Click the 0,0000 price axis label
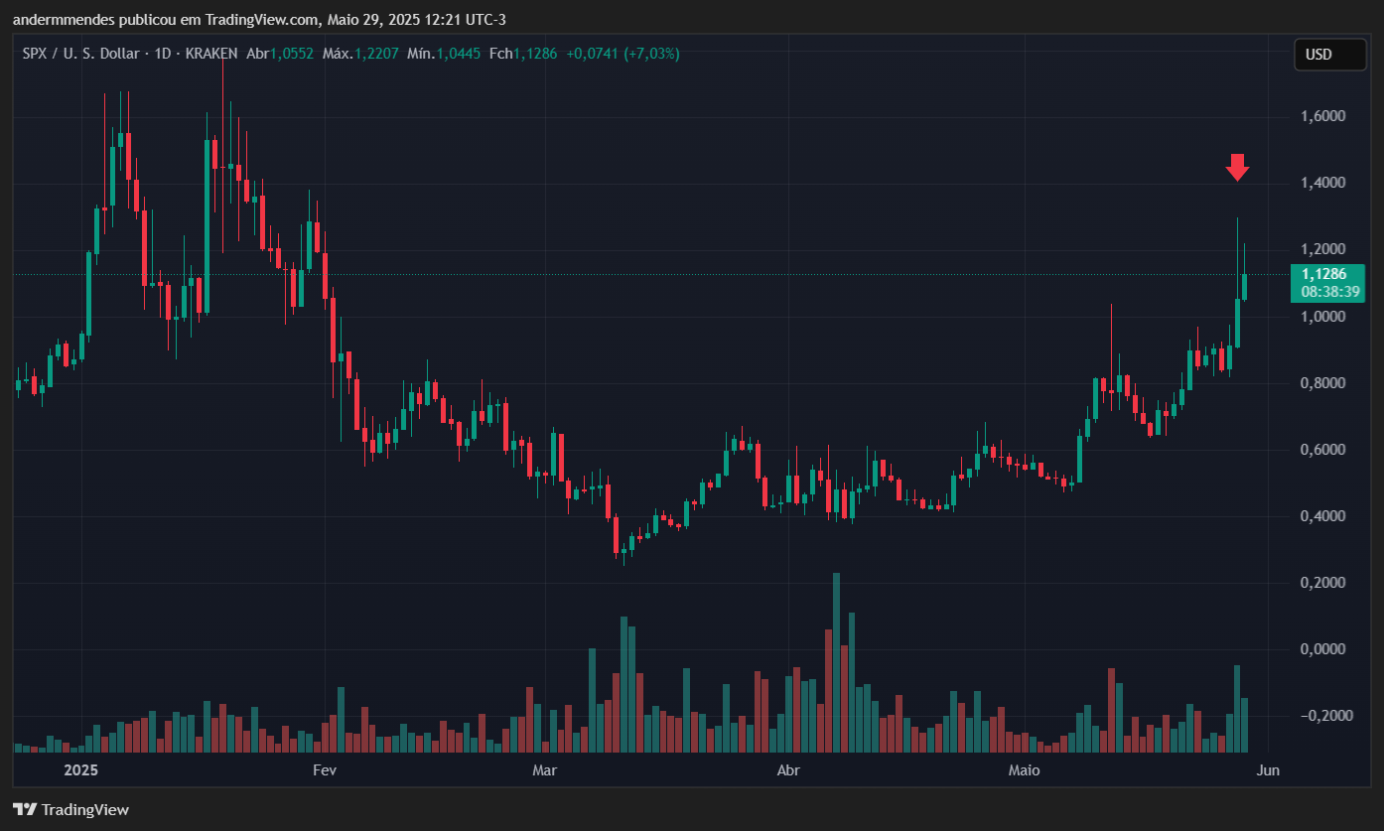This screenshot has height=831, width=1384. 1322,649
